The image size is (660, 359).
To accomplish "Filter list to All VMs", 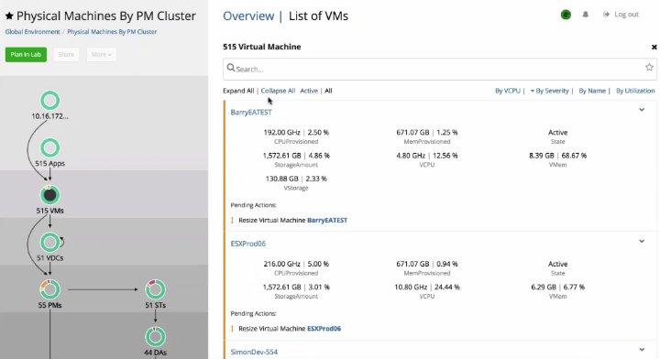I will click(328, 91).
